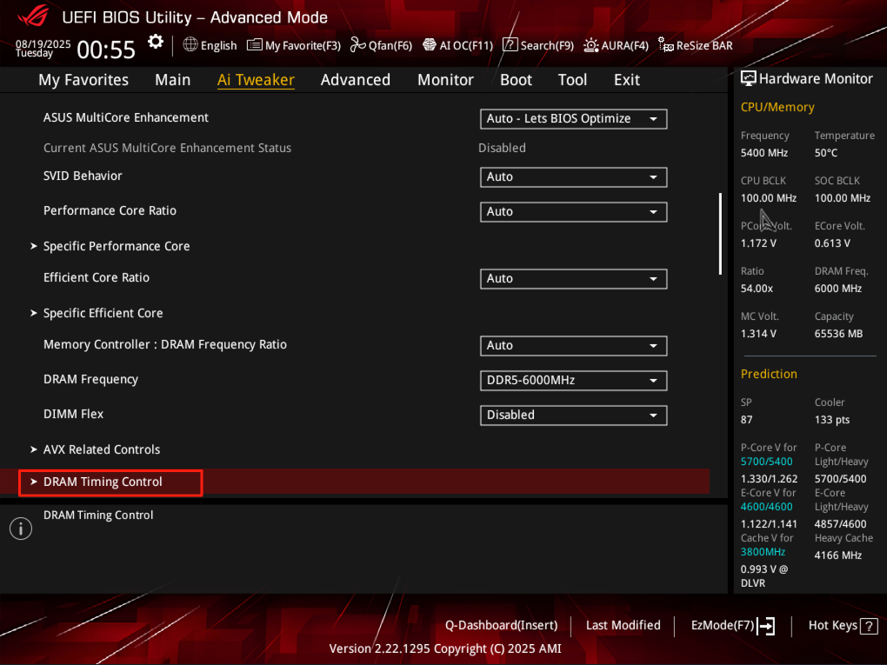Launch AI OC via its icon

pos(430,44)
